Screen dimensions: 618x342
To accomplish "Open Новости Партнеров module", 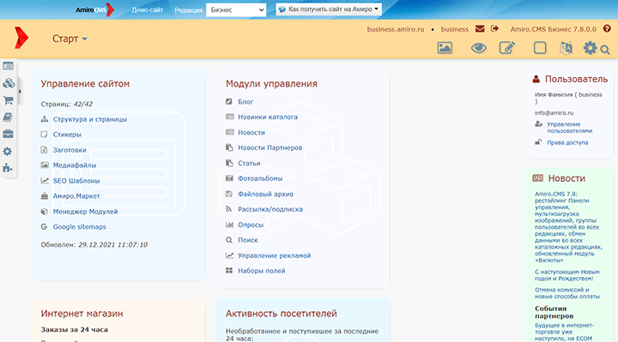I will point(270,148).
